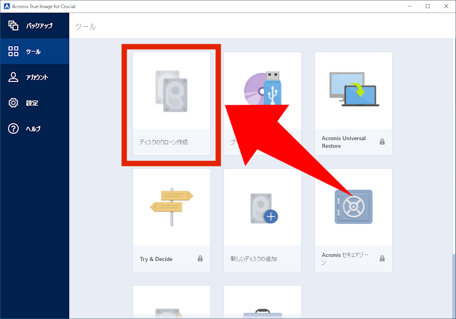Image resolution: width=456 pixels, height=319 pixels.
Task: Open the ヘルプ section
Action: (x=35, y=128)
